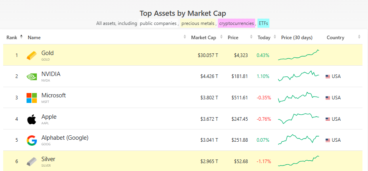This screenshot has width=368, height=171.
Task: Sort table by Market Cap column
Action: (204, 38)
